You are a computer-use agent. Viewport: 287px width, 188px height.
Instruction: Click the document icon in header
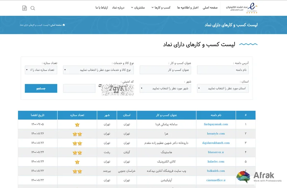click(24, 8)
